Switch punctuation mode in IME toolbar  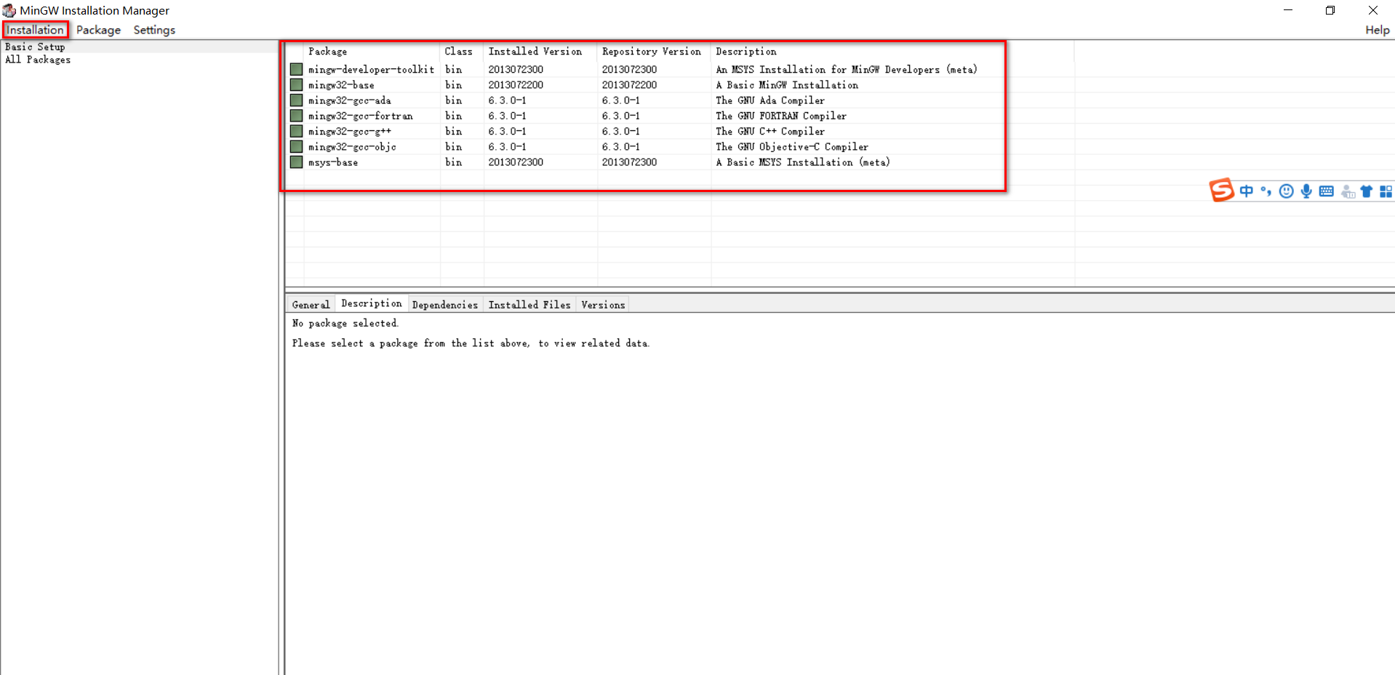(1266, 191)
